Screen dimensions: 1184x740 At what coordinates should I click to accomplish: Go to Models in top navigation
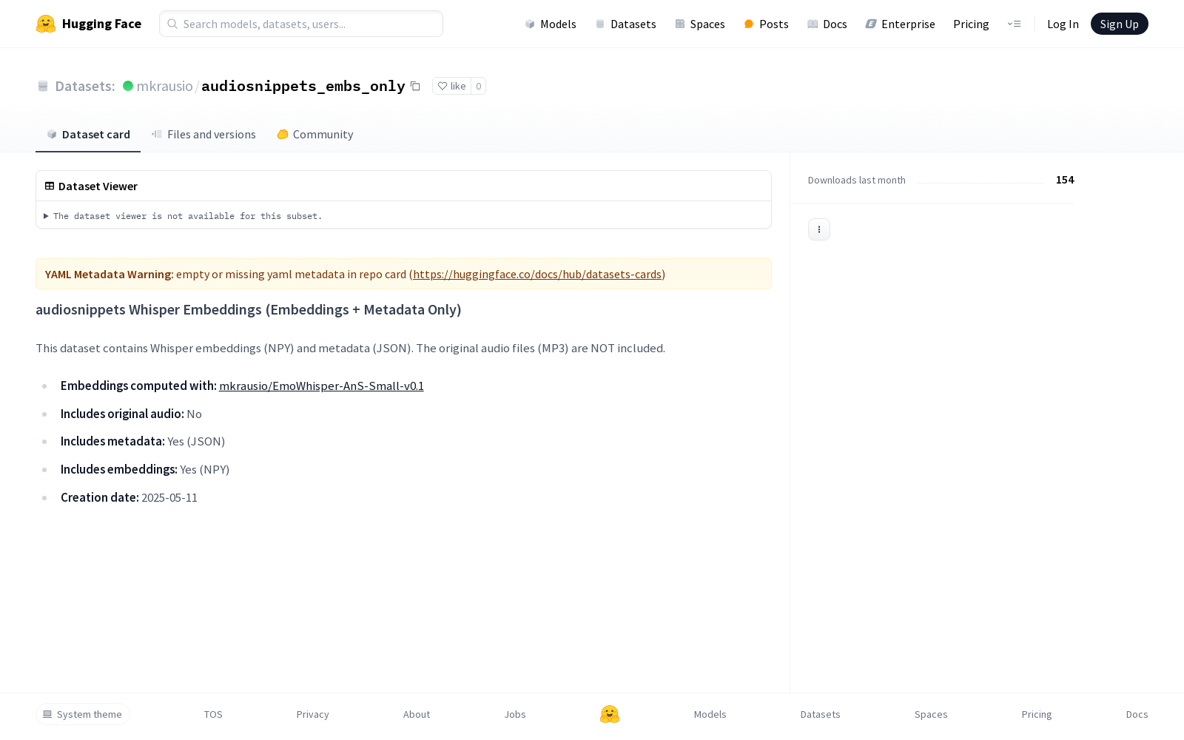click(551, 24)
